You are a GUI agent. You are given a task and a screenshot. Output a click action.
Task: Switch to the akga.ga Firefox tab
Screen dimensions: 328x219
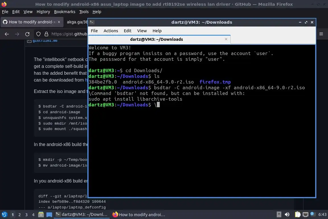tap(77, 22)
